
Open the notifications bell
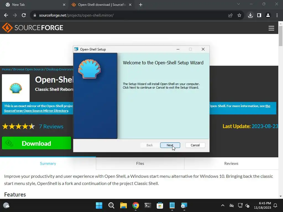[275, 205]
